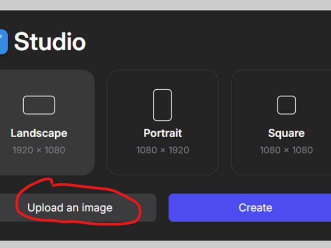This screenshot has width=331, height=248.
Task: Click the Studio heading text
Action: coord(50,42)
